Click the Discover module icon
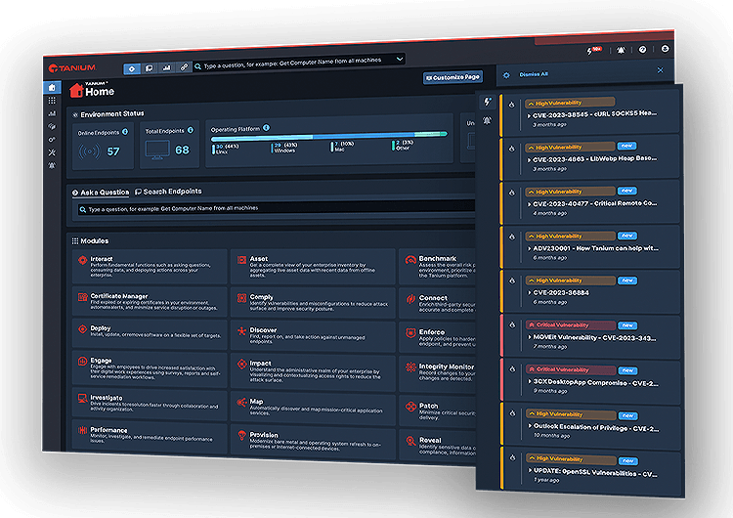This screenshot has height=518, width=733. (x=241, y=331)
